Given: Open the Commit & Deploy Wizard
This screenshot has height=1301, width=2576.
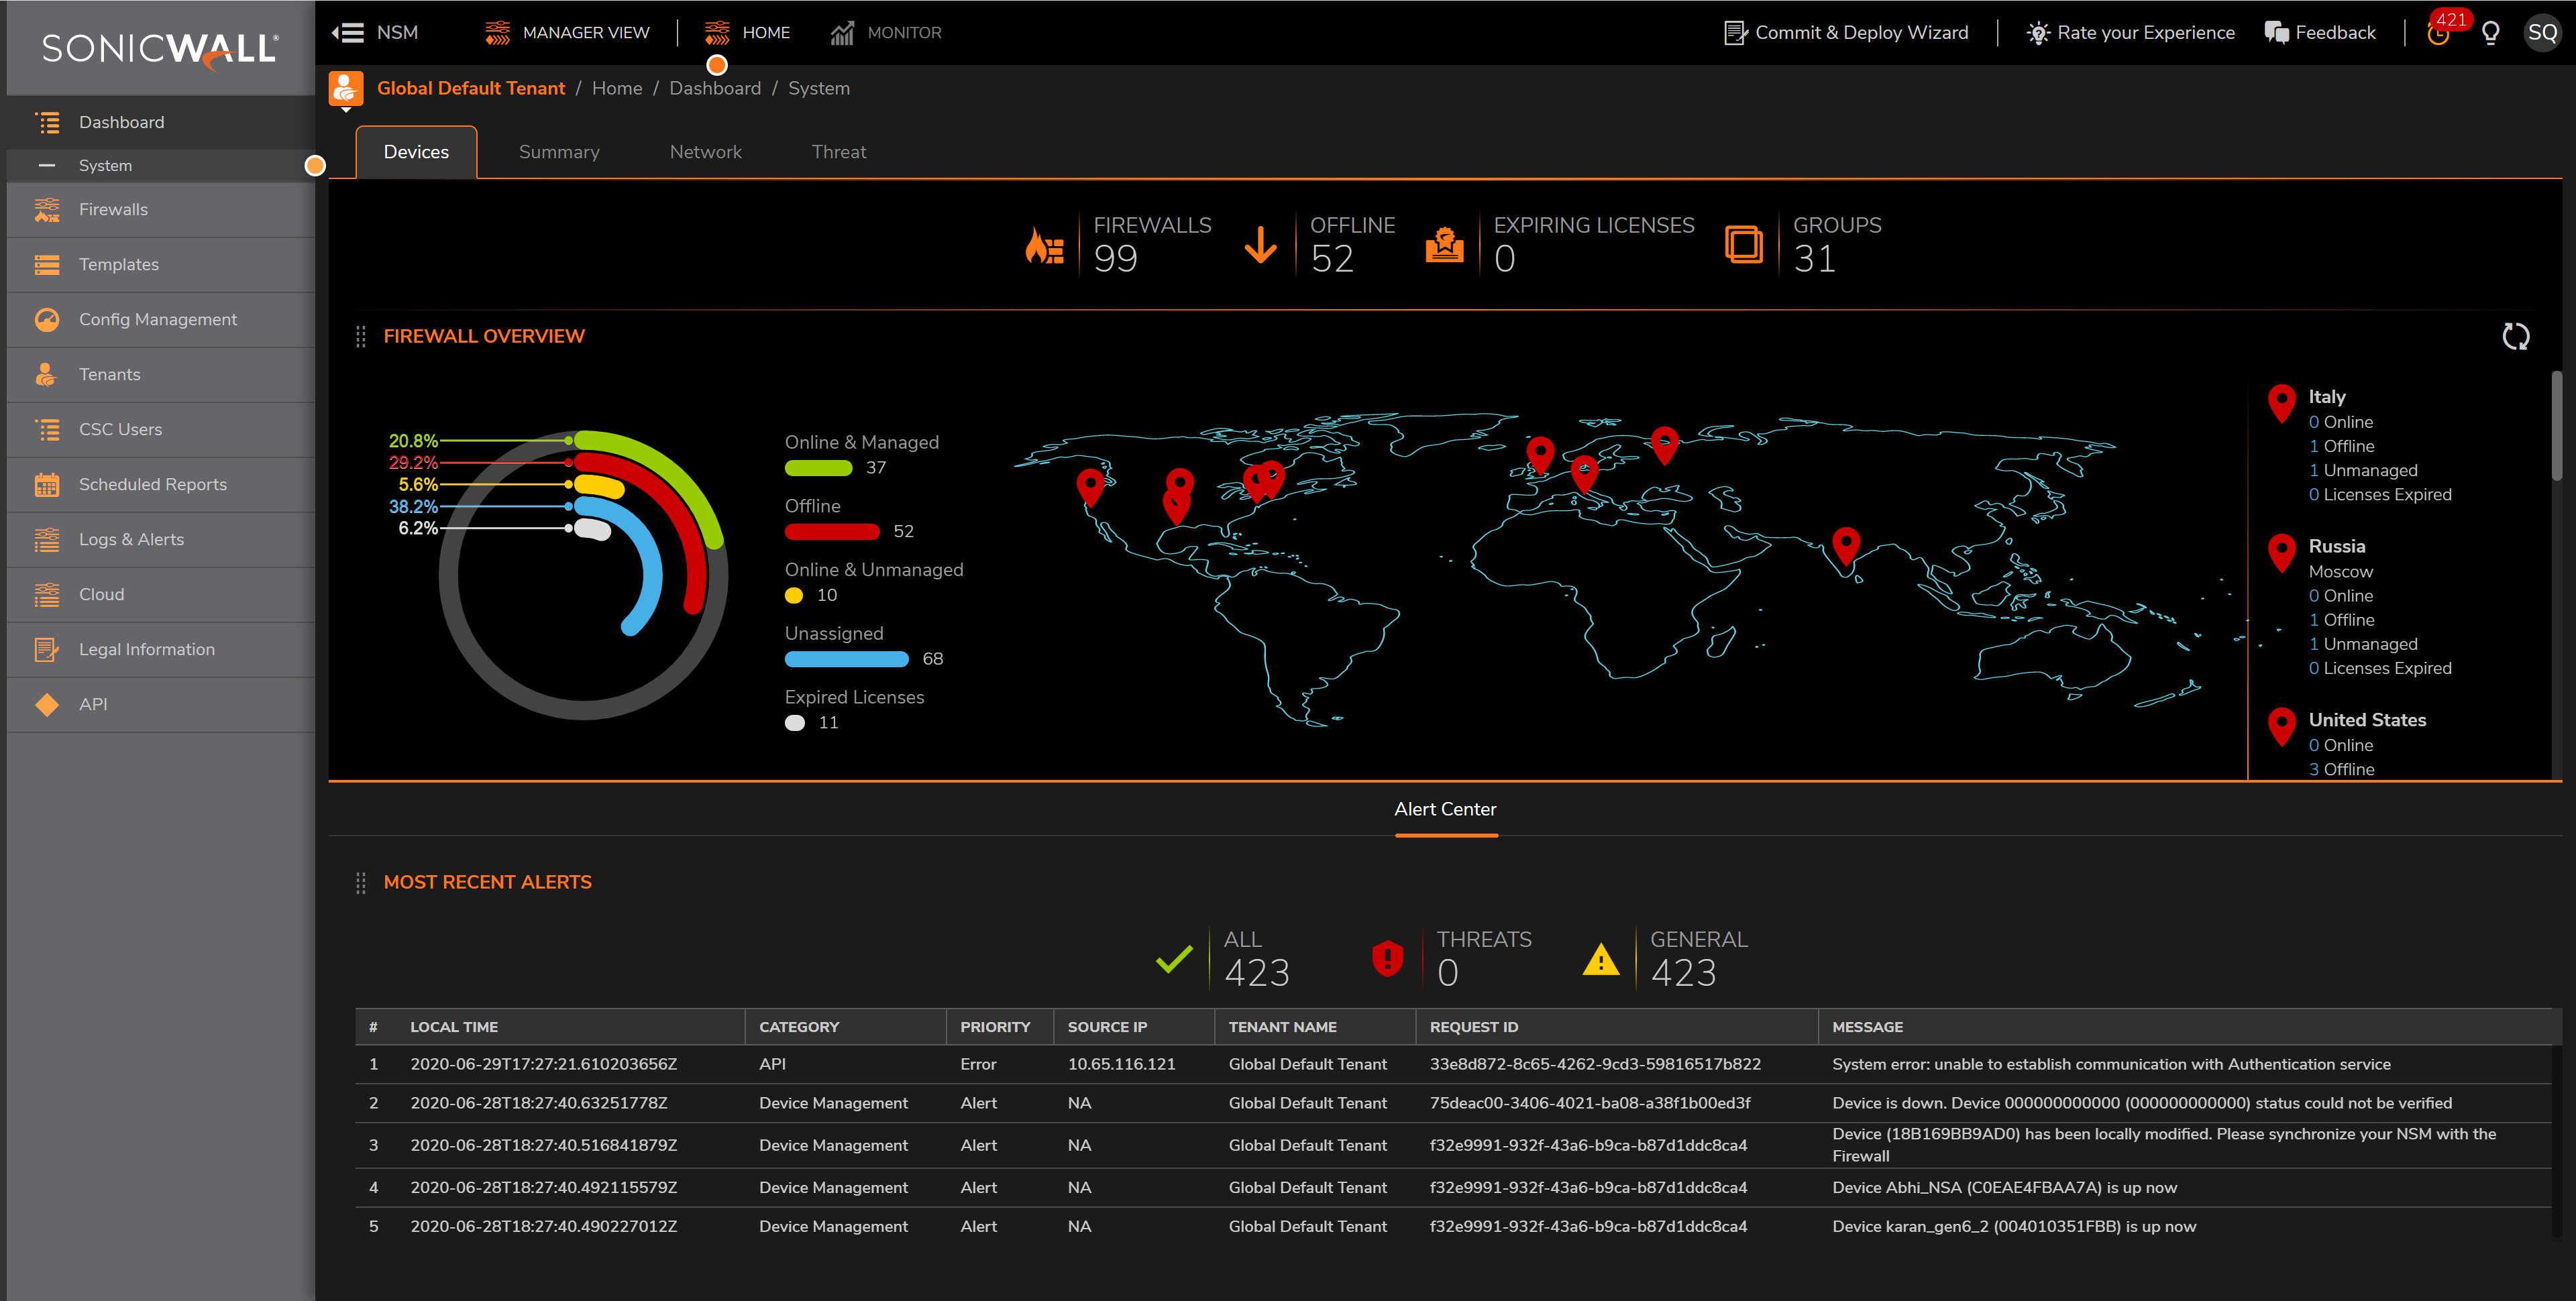Looking at the screenshot, I should coord(1846,33).
